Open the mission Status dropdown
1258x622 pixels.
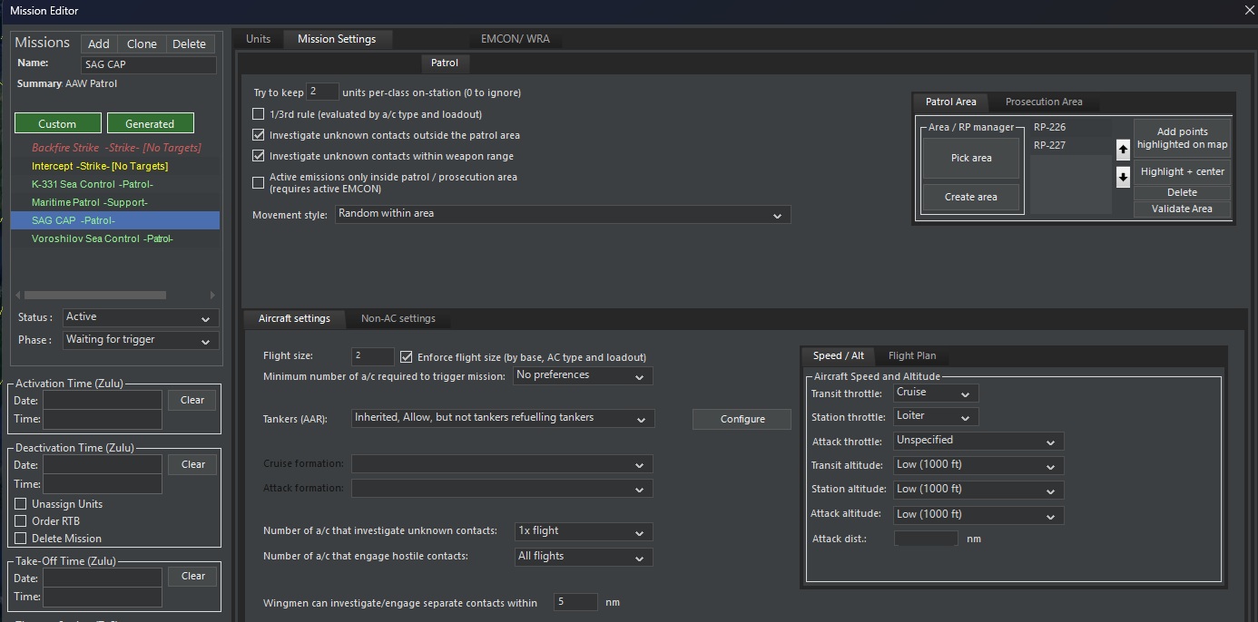pos(140,317)
